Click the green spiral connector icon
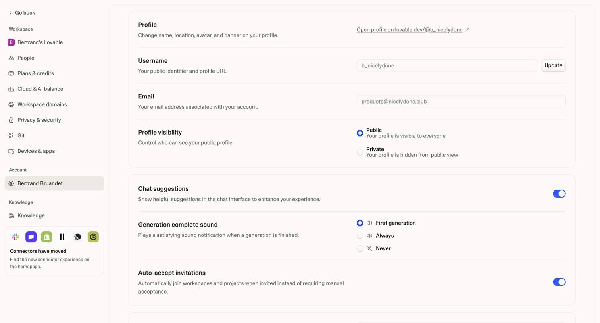The width and height of the screenshot is (600, 323). point(93,237)
